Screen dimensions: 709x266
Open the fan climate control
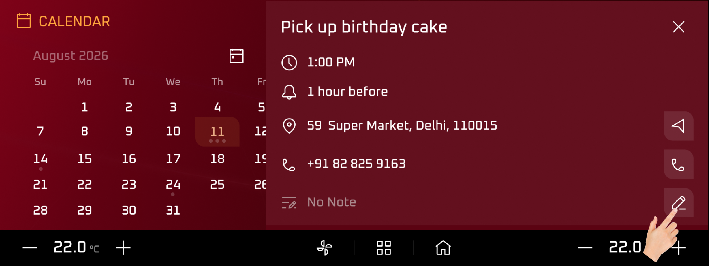click(x=325, y=248)
